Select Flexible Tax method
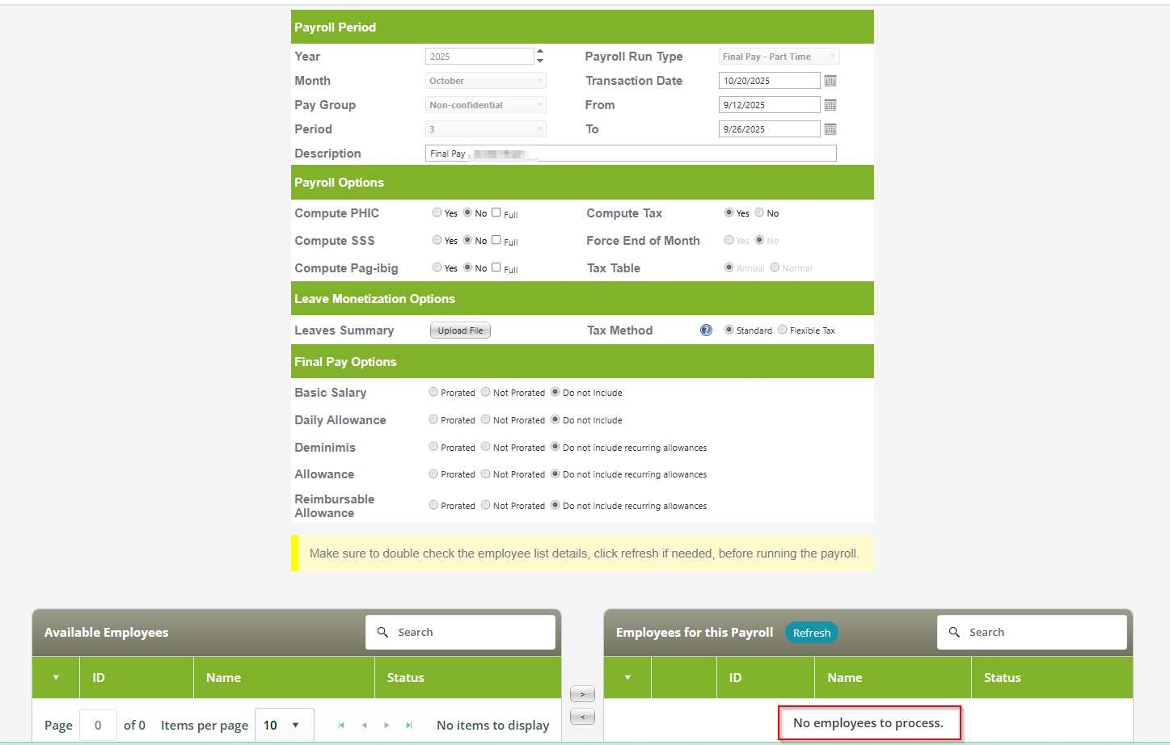 pos(782,330)
